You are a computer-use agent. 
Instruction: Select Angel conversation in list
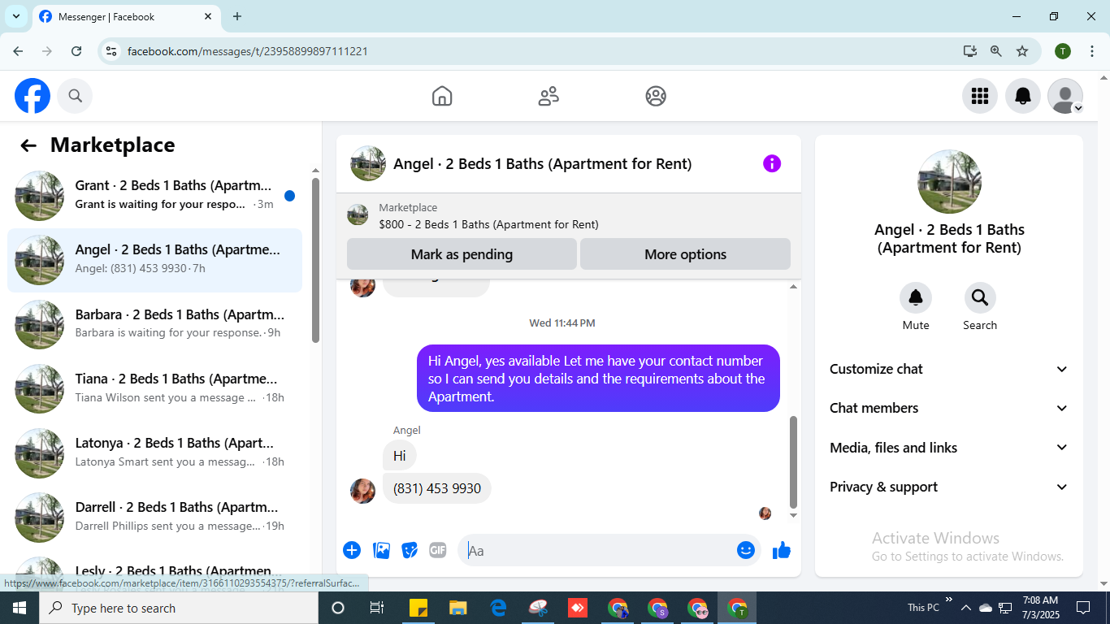click(154, 260)
